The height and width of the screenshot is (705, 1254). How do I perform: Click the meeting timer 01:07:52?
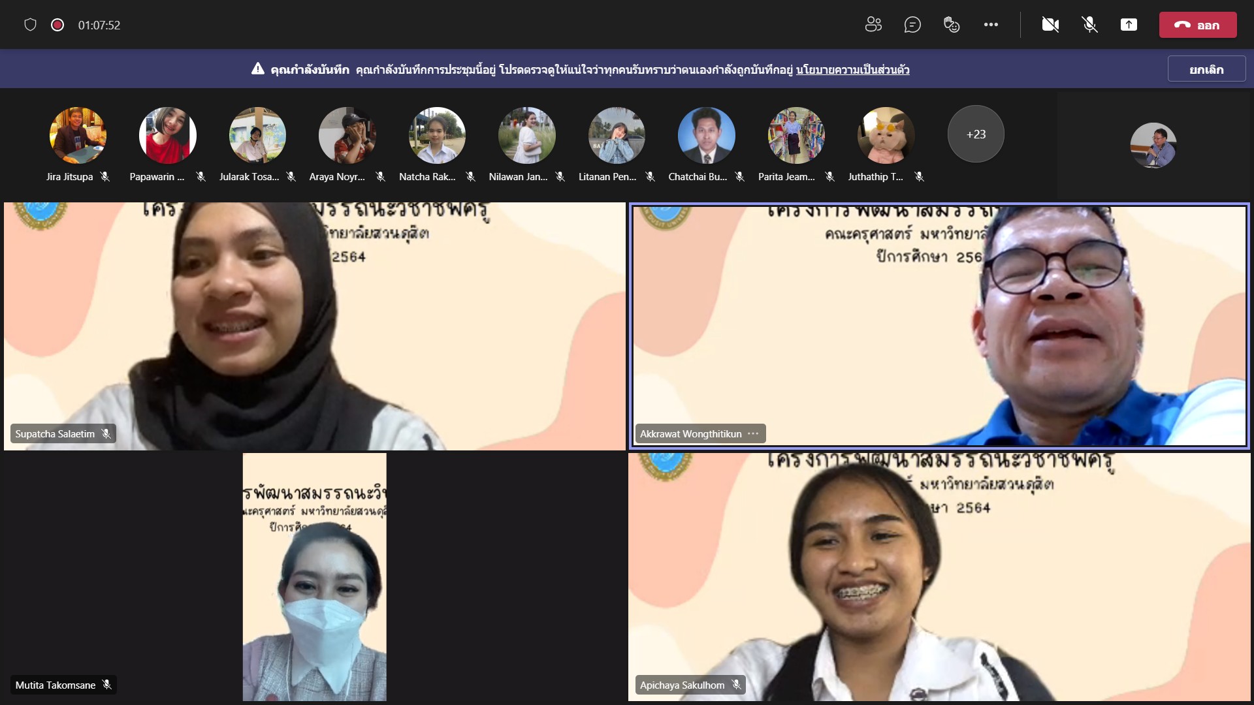pos(99,25)
